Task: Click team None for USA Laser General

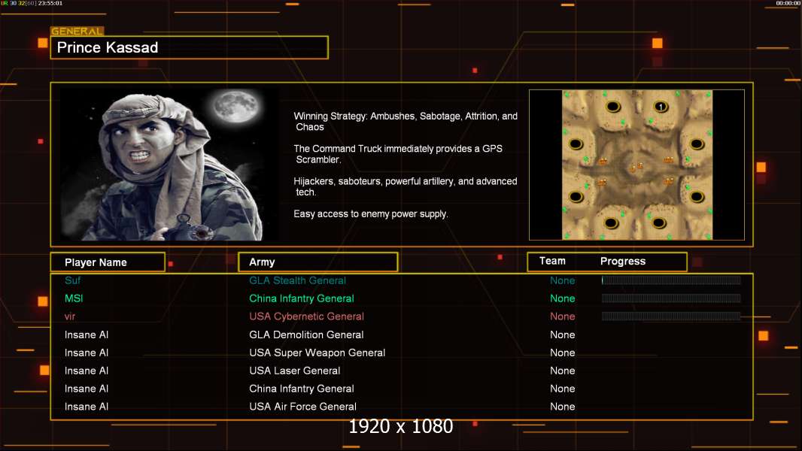Action: pyautogui.click(x=562, y=371)
